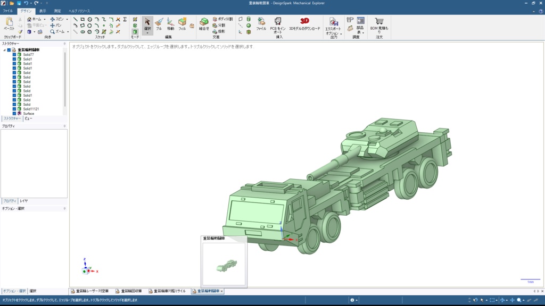Screen dimensions: 545x306
Task: Open the ホーム dropdown arrow
Action: pyautogui.click(x=45, y=20)
